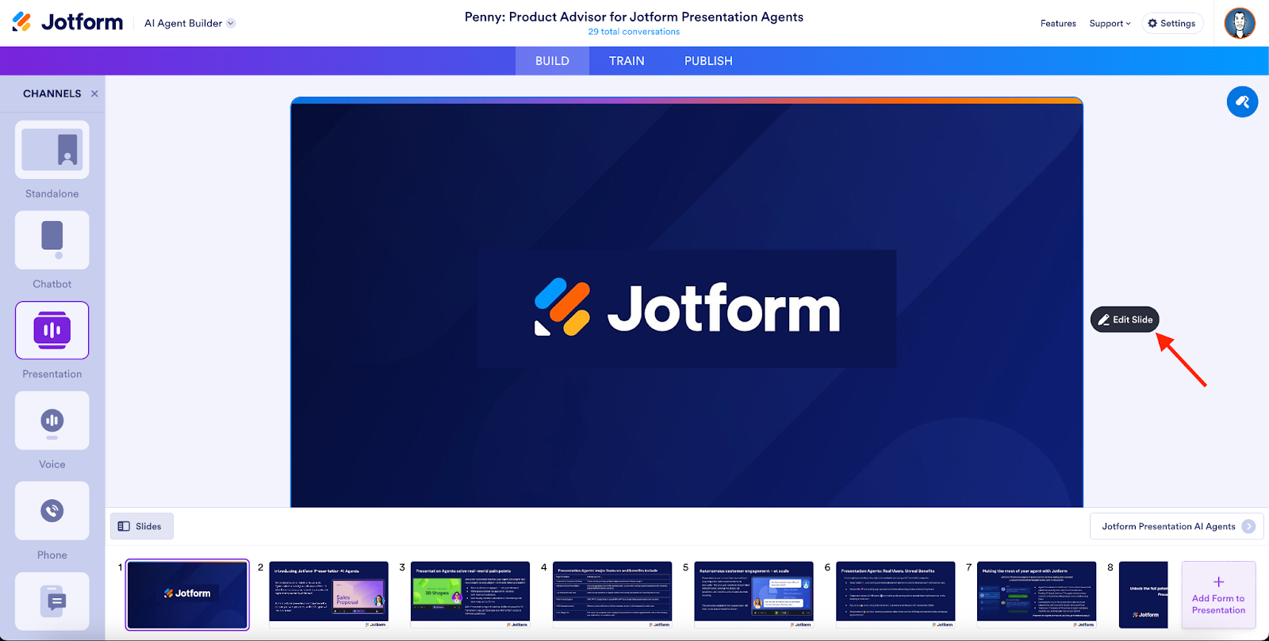1269x641 pixels.
Task: Open the AI Agent Builder dropdown
Action: pos(190,23)
